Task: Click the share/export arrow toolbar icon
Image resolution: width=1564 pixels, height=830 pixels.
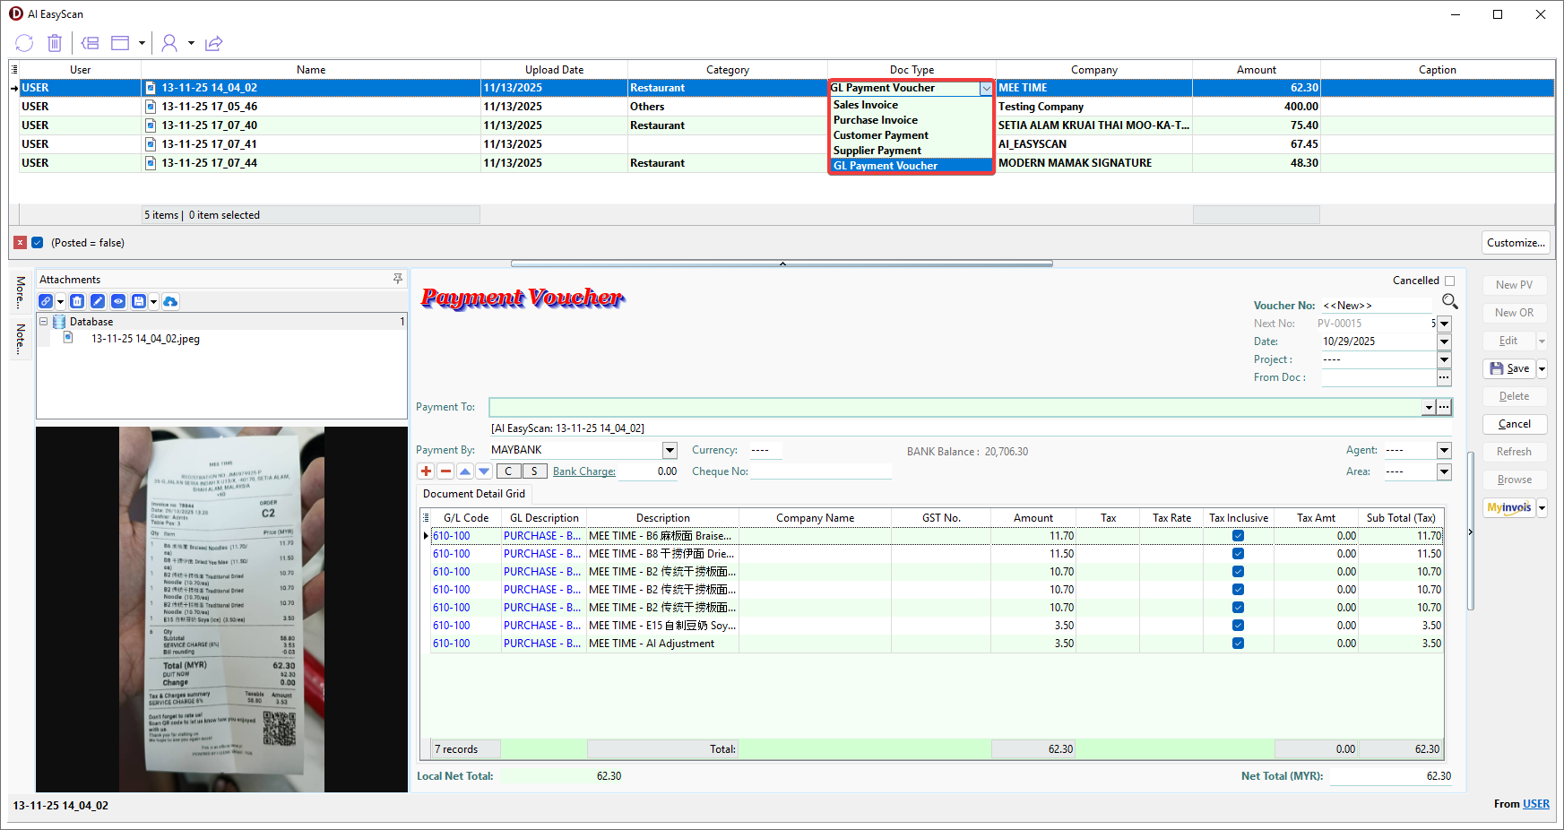Action: 213,43
